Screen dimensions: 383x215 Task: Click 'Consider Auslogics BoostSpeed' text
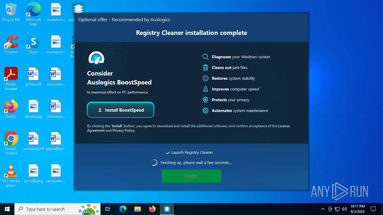click(119, 78)
